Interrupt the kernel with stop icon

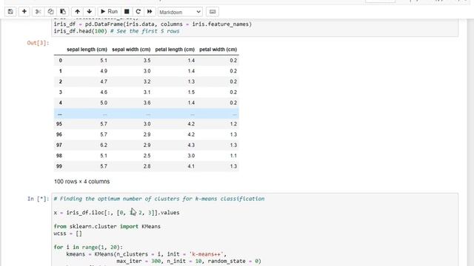pyautogui.click(x=127, y=12)
